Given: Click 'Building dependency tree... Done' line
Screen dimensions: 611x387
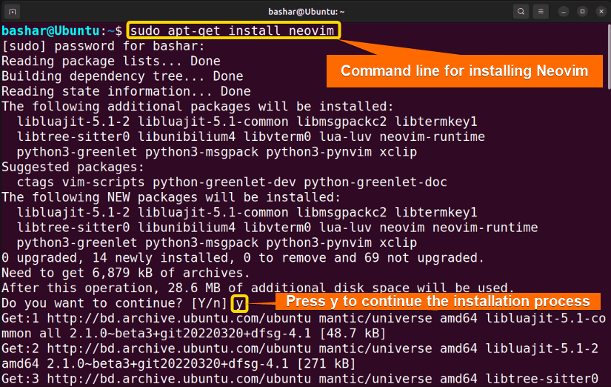Looking at the screenshot, I should (122, 76).
